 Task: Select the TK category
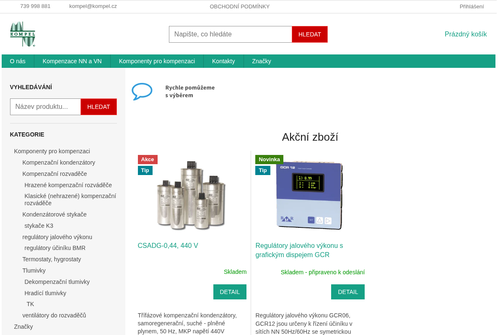(x=30, y=304)
